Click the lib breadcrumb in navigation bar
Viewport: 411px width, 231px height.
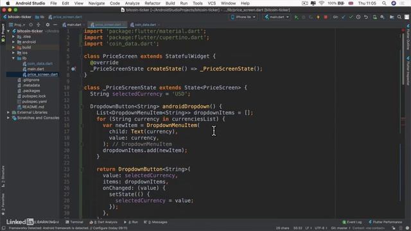click(40, 17)
